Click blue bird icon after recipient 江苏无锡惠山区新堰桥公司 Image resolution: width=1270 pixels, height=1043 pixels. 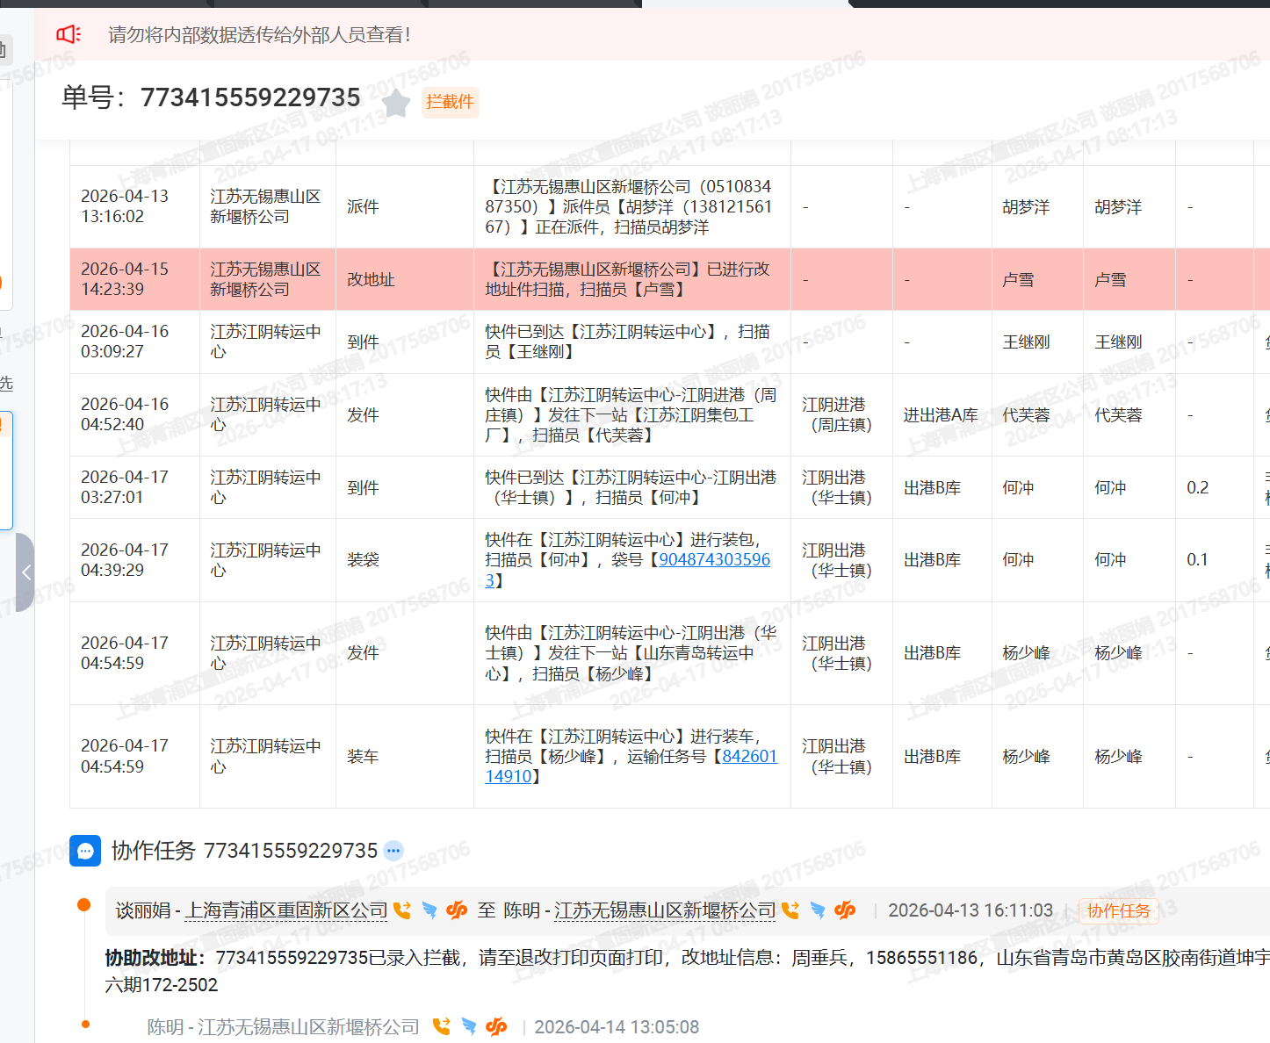pyautogui.click(x=818, y=910)
